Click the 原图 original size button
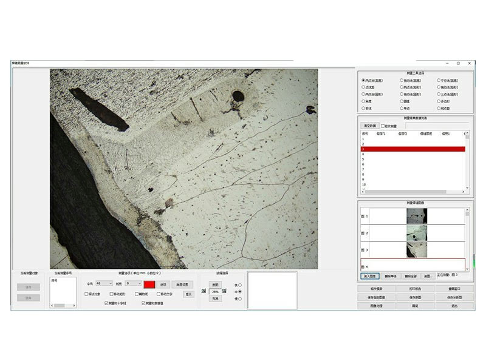Image resolution: width=486 pixels, height=364 pixels. tap(215, 284)
